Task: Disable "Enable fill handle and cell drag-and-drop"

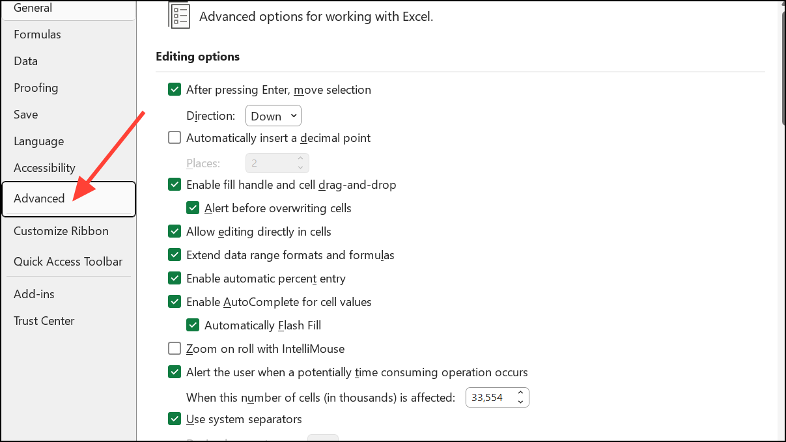Action: click(174, 184)
